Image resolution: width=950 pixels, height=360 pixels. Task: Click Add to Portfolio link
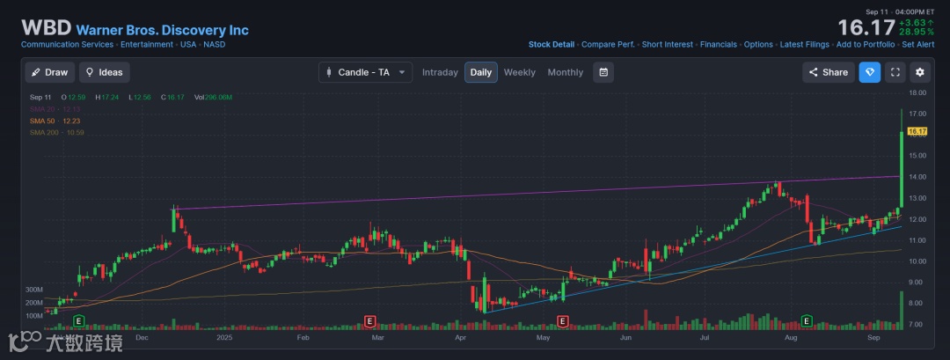click(866, 44)
